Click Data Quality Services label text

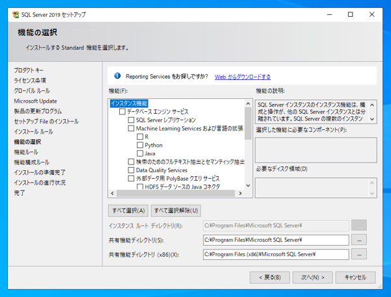(x=162, y=170)
